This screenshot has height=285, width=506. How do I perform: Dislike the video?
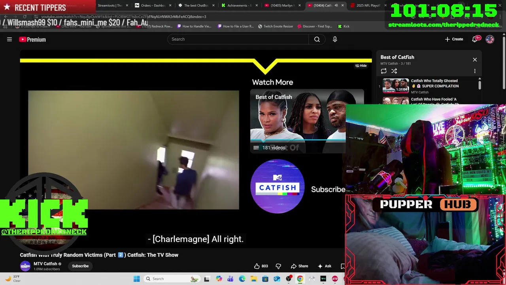(278, 266)
